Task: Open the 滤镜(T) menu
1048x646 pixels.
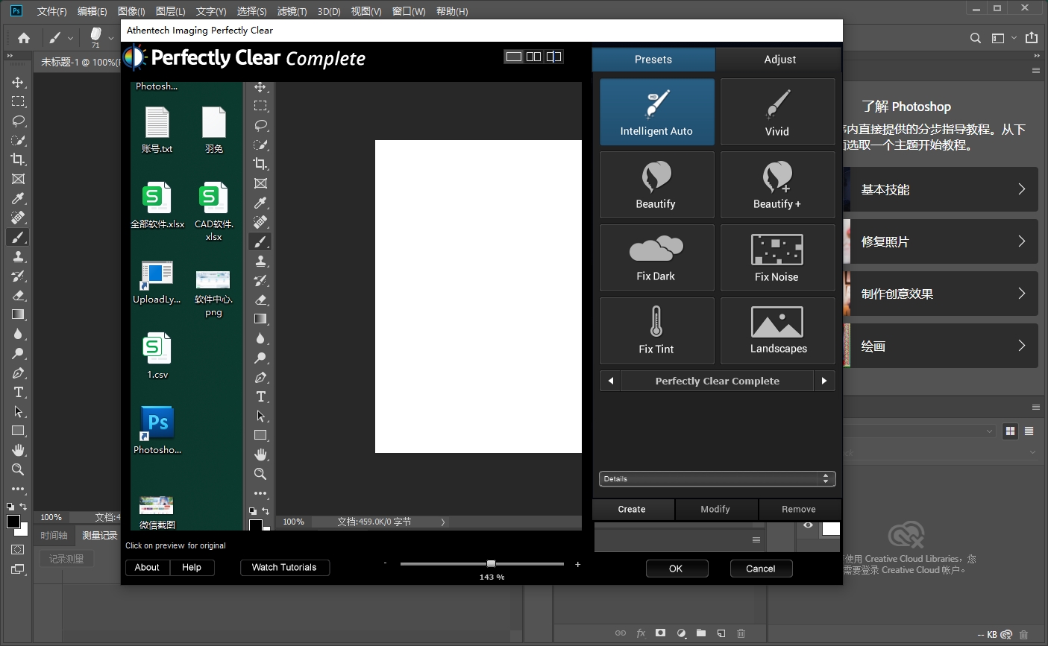Action: [292, 11]
